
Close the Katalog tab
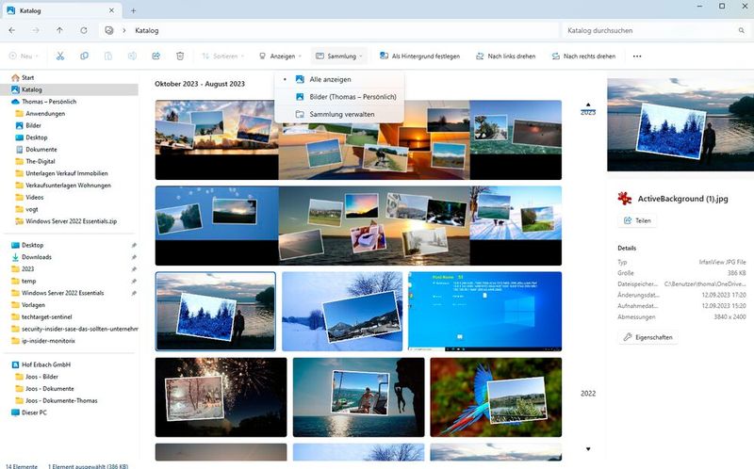111,10
